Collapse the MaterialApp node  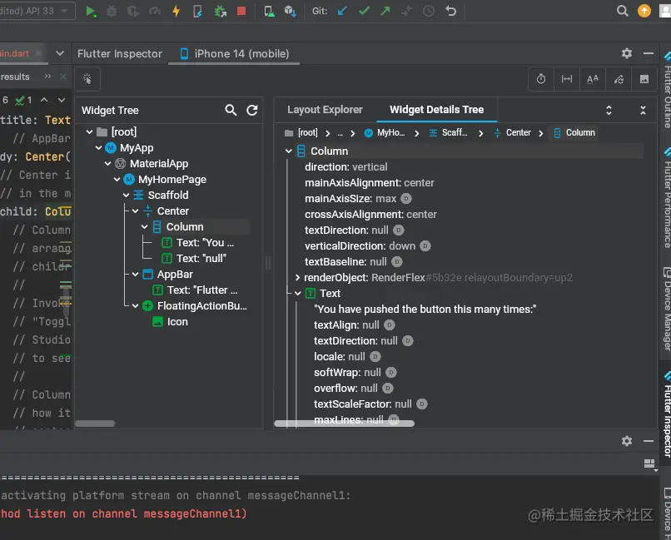tap(108, 163)
